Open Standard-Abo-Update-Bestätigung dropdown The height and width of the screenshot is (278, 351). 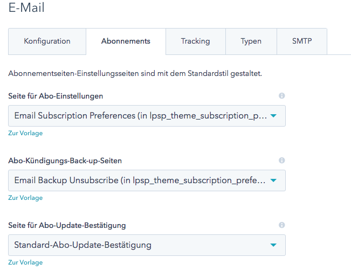click(x=147, y=245)
